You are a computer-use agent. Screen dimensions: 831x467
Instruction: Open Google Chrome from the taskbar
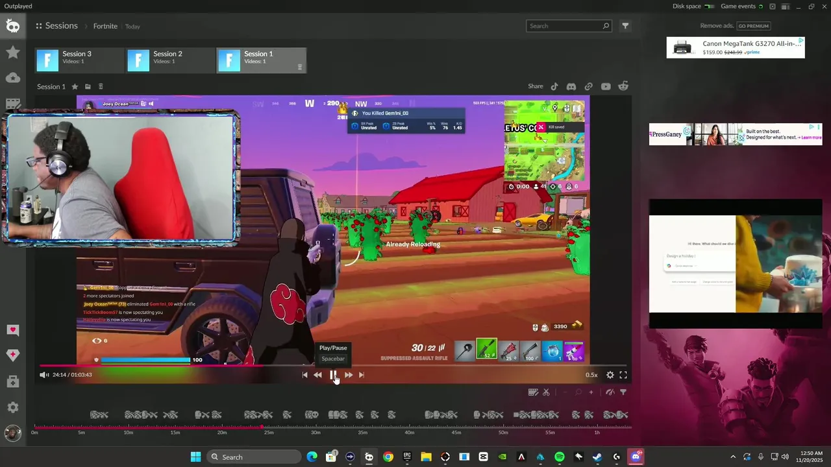point(388,457)
